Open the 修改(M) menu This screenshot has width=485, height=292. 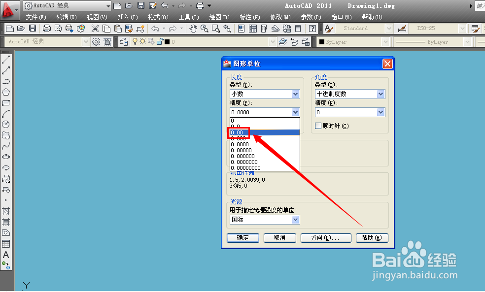tap(280, 17)
